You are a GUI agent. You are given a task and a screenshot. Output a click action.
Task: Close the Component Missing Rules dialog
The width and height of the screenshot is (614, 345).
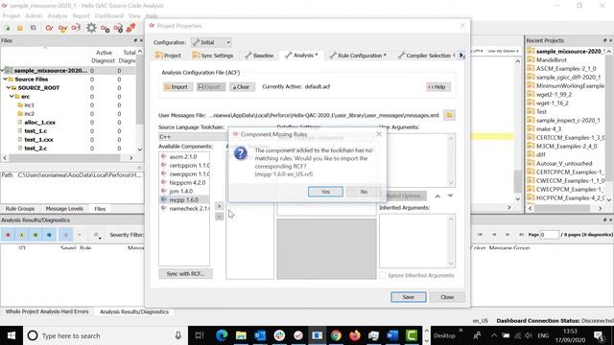coord(379,134)
